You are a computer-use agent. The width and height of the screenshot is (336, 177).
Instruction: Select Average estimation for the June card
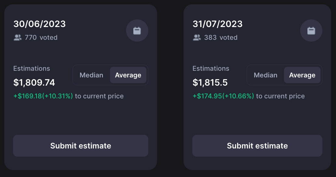128,75
